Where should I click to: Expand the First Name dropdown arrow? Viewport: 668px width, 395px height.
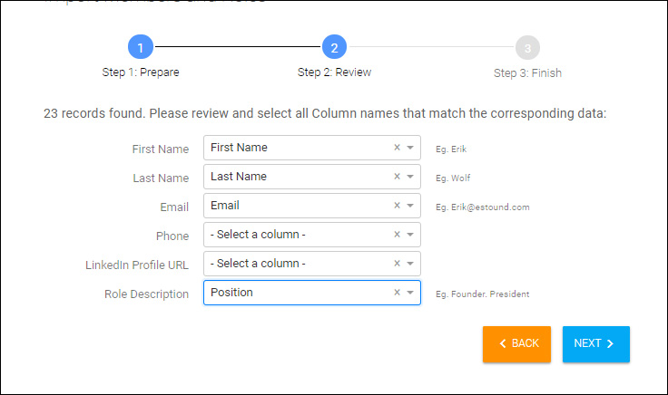click(410, 148)
